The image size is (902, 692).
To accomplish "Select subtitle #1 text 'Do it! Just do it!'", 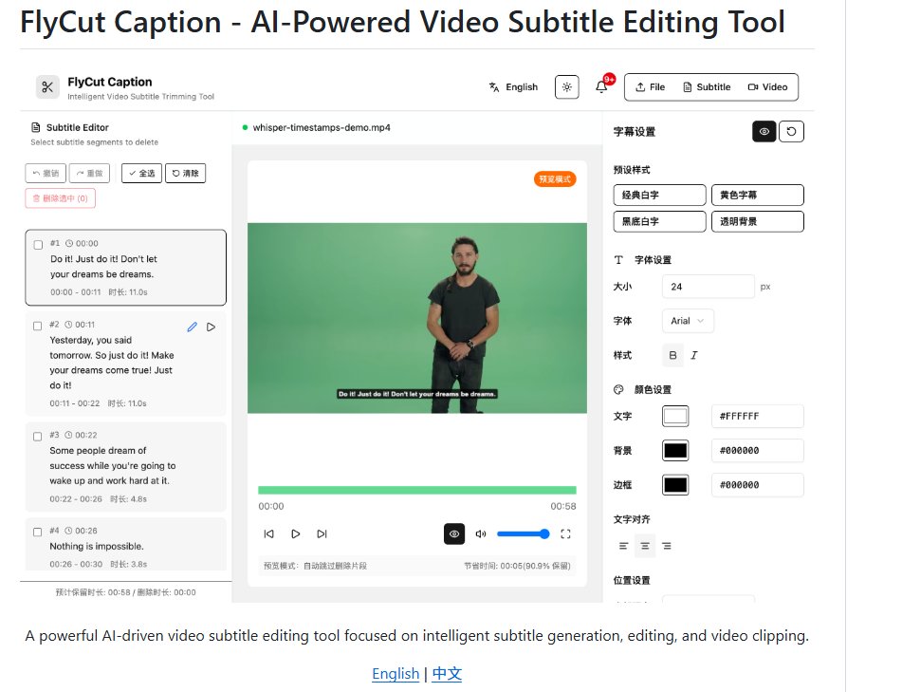I will coord(84,259).
